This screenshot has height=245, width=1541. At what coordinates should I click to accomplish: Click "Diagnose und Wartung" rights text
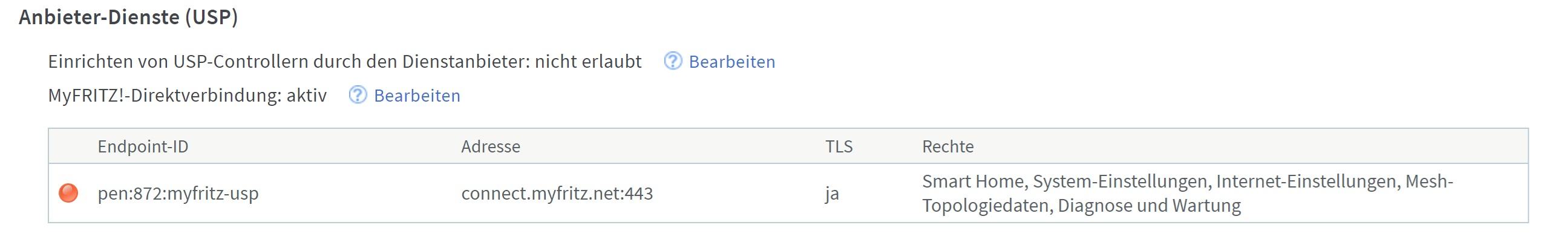1149,206
